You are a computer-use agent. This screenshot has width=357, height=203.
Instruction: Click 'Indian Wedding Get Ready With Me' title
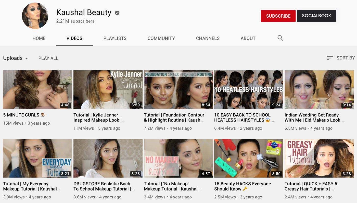[315, 117]
